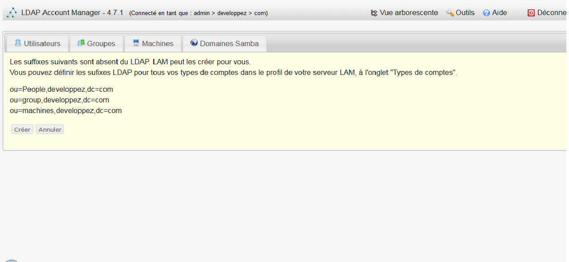This screenshot has width=569, height=262.
Task: Open the Aide help link
Action: point(495,13)
